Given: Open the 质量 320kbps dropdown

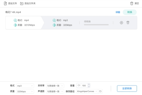Looking at the screenshot, I should (25, 91).
